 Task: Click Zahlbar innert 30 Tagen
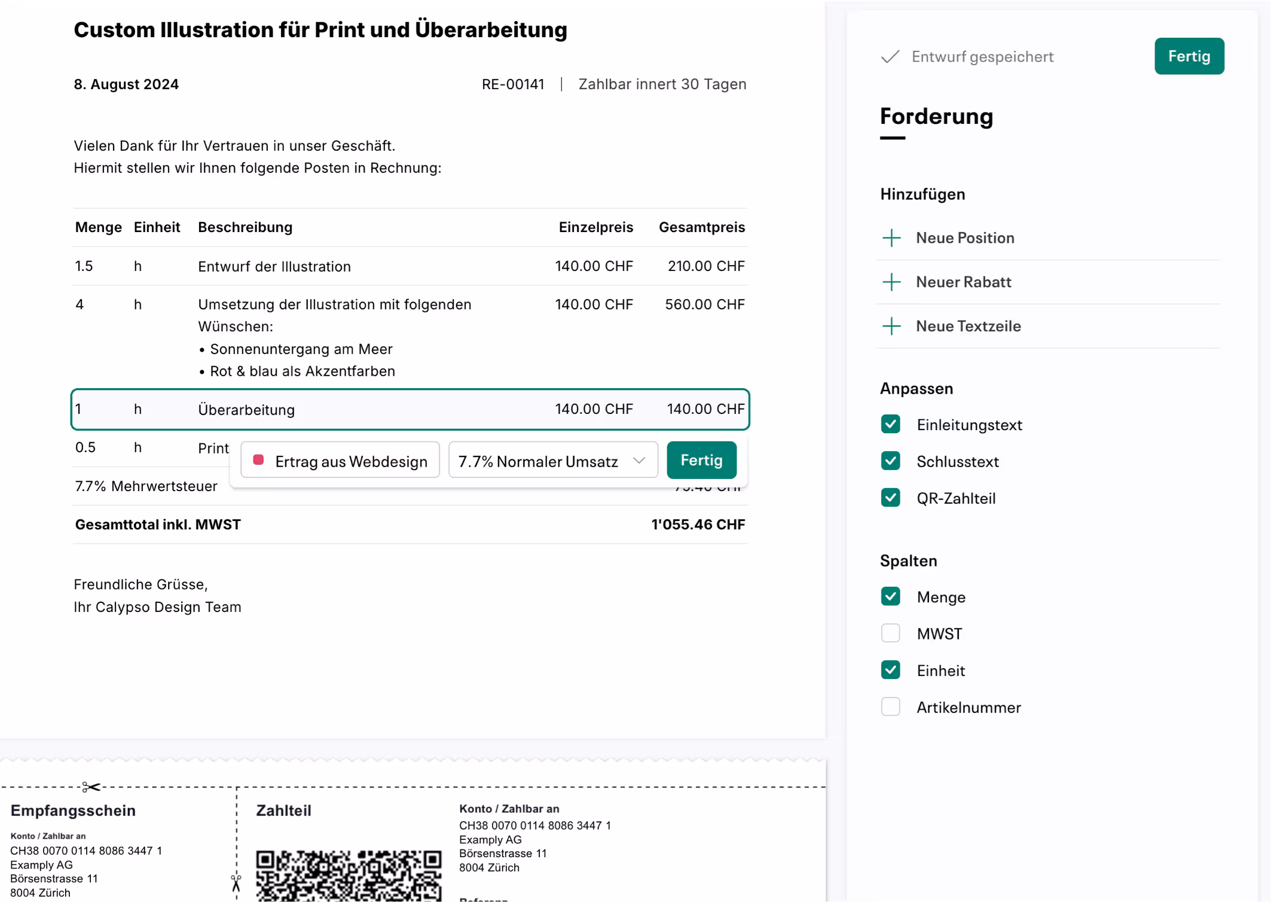click(x=662, y=84)
